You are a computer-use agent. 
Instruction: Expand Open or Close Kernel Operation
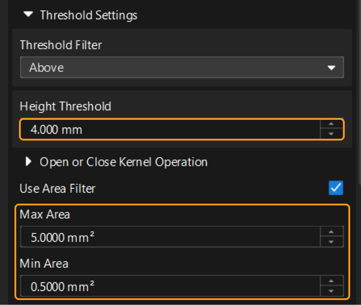(29, 162)
